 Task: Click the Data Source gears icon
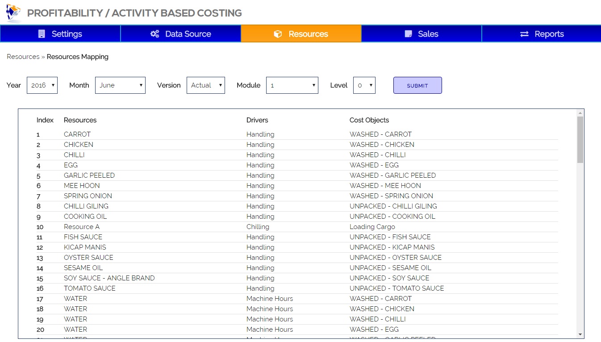(155, 34)
